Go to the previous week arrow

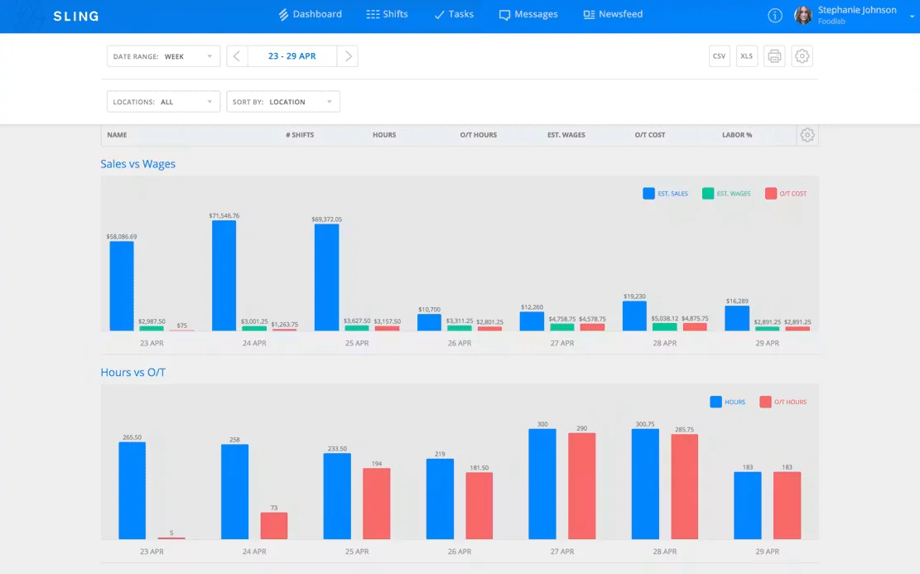(237, 56)
